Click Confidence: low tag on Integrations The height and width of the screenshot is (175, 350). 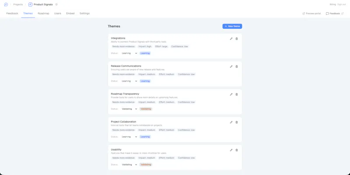(x=180, y=47)
